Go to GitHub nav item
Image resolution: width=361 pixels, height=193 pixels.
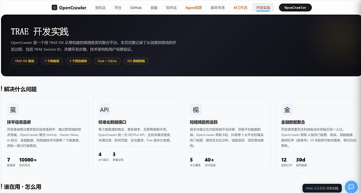pos(136,8)
